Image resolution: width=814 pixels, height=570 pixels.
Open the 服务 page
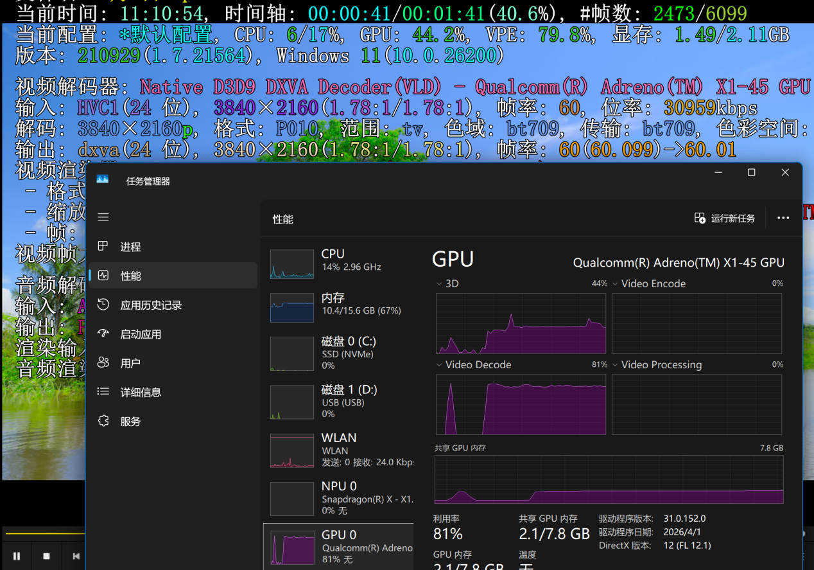pyautogui.click(x=173, y=422)
